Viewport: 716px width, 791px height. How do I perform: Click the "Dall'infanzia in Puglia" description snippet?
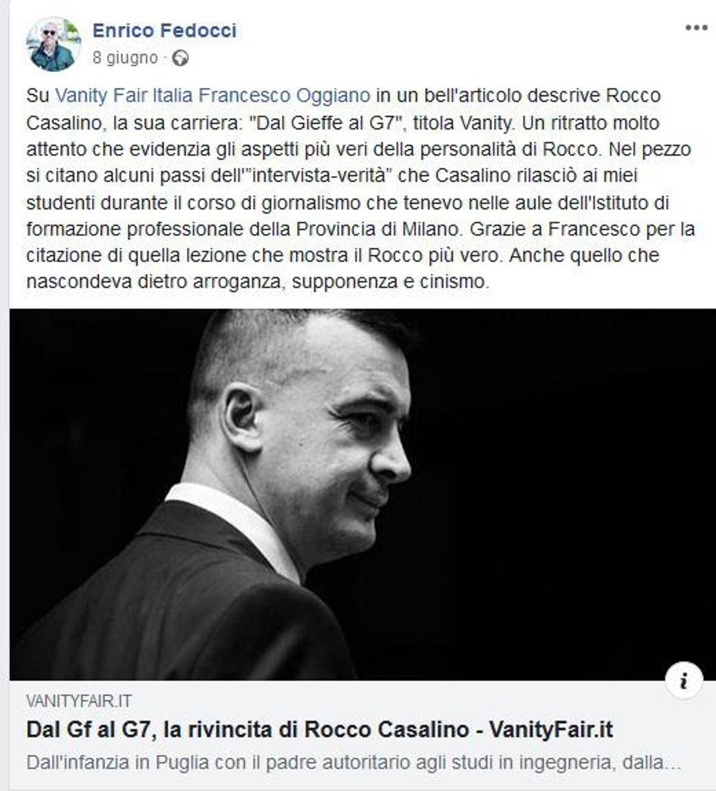click(x=354, y=762)
